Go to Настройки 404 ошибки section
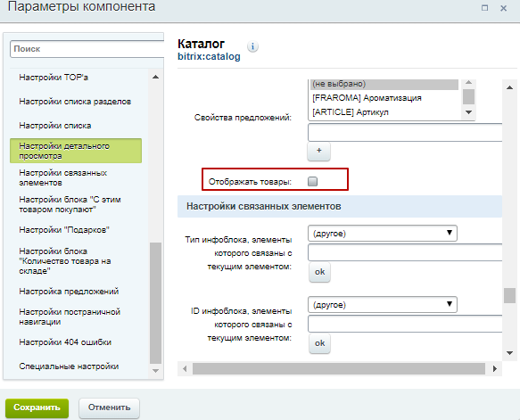Screen dimensions: 520x420 click(x=65, y=342)
